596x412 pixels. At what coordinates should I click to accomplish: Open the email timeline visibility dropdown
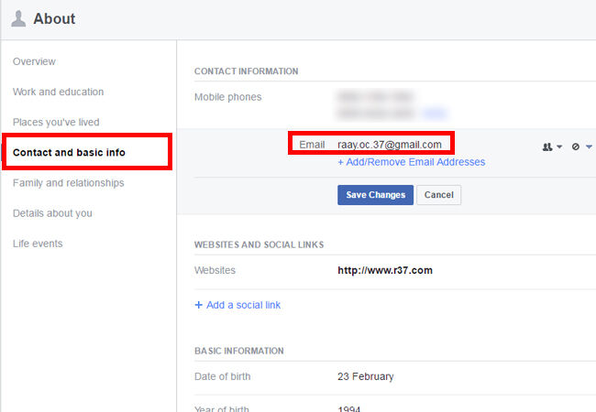pos(582,146)
